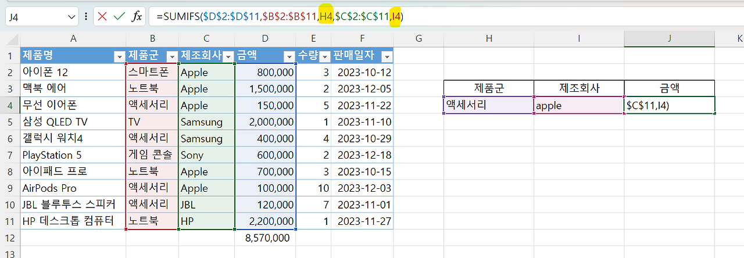Select cell containing 무선 이어폰
The image size is (744, 258).
73,105
